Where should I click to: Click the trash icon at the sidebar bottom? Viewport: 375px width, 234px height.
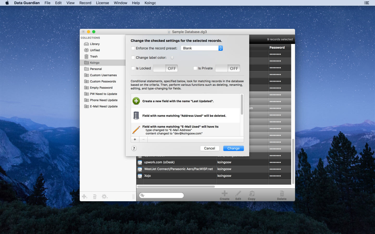pyautogui.click(x=95, y=197)
